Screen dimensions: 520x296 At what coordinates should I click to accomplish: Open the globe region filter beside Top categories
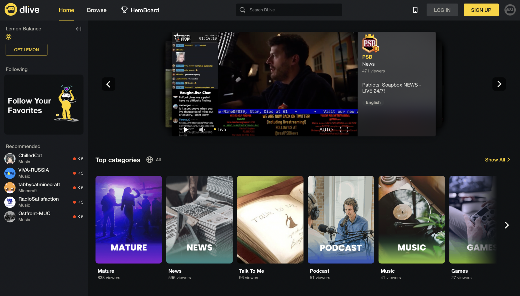[149, 160]
